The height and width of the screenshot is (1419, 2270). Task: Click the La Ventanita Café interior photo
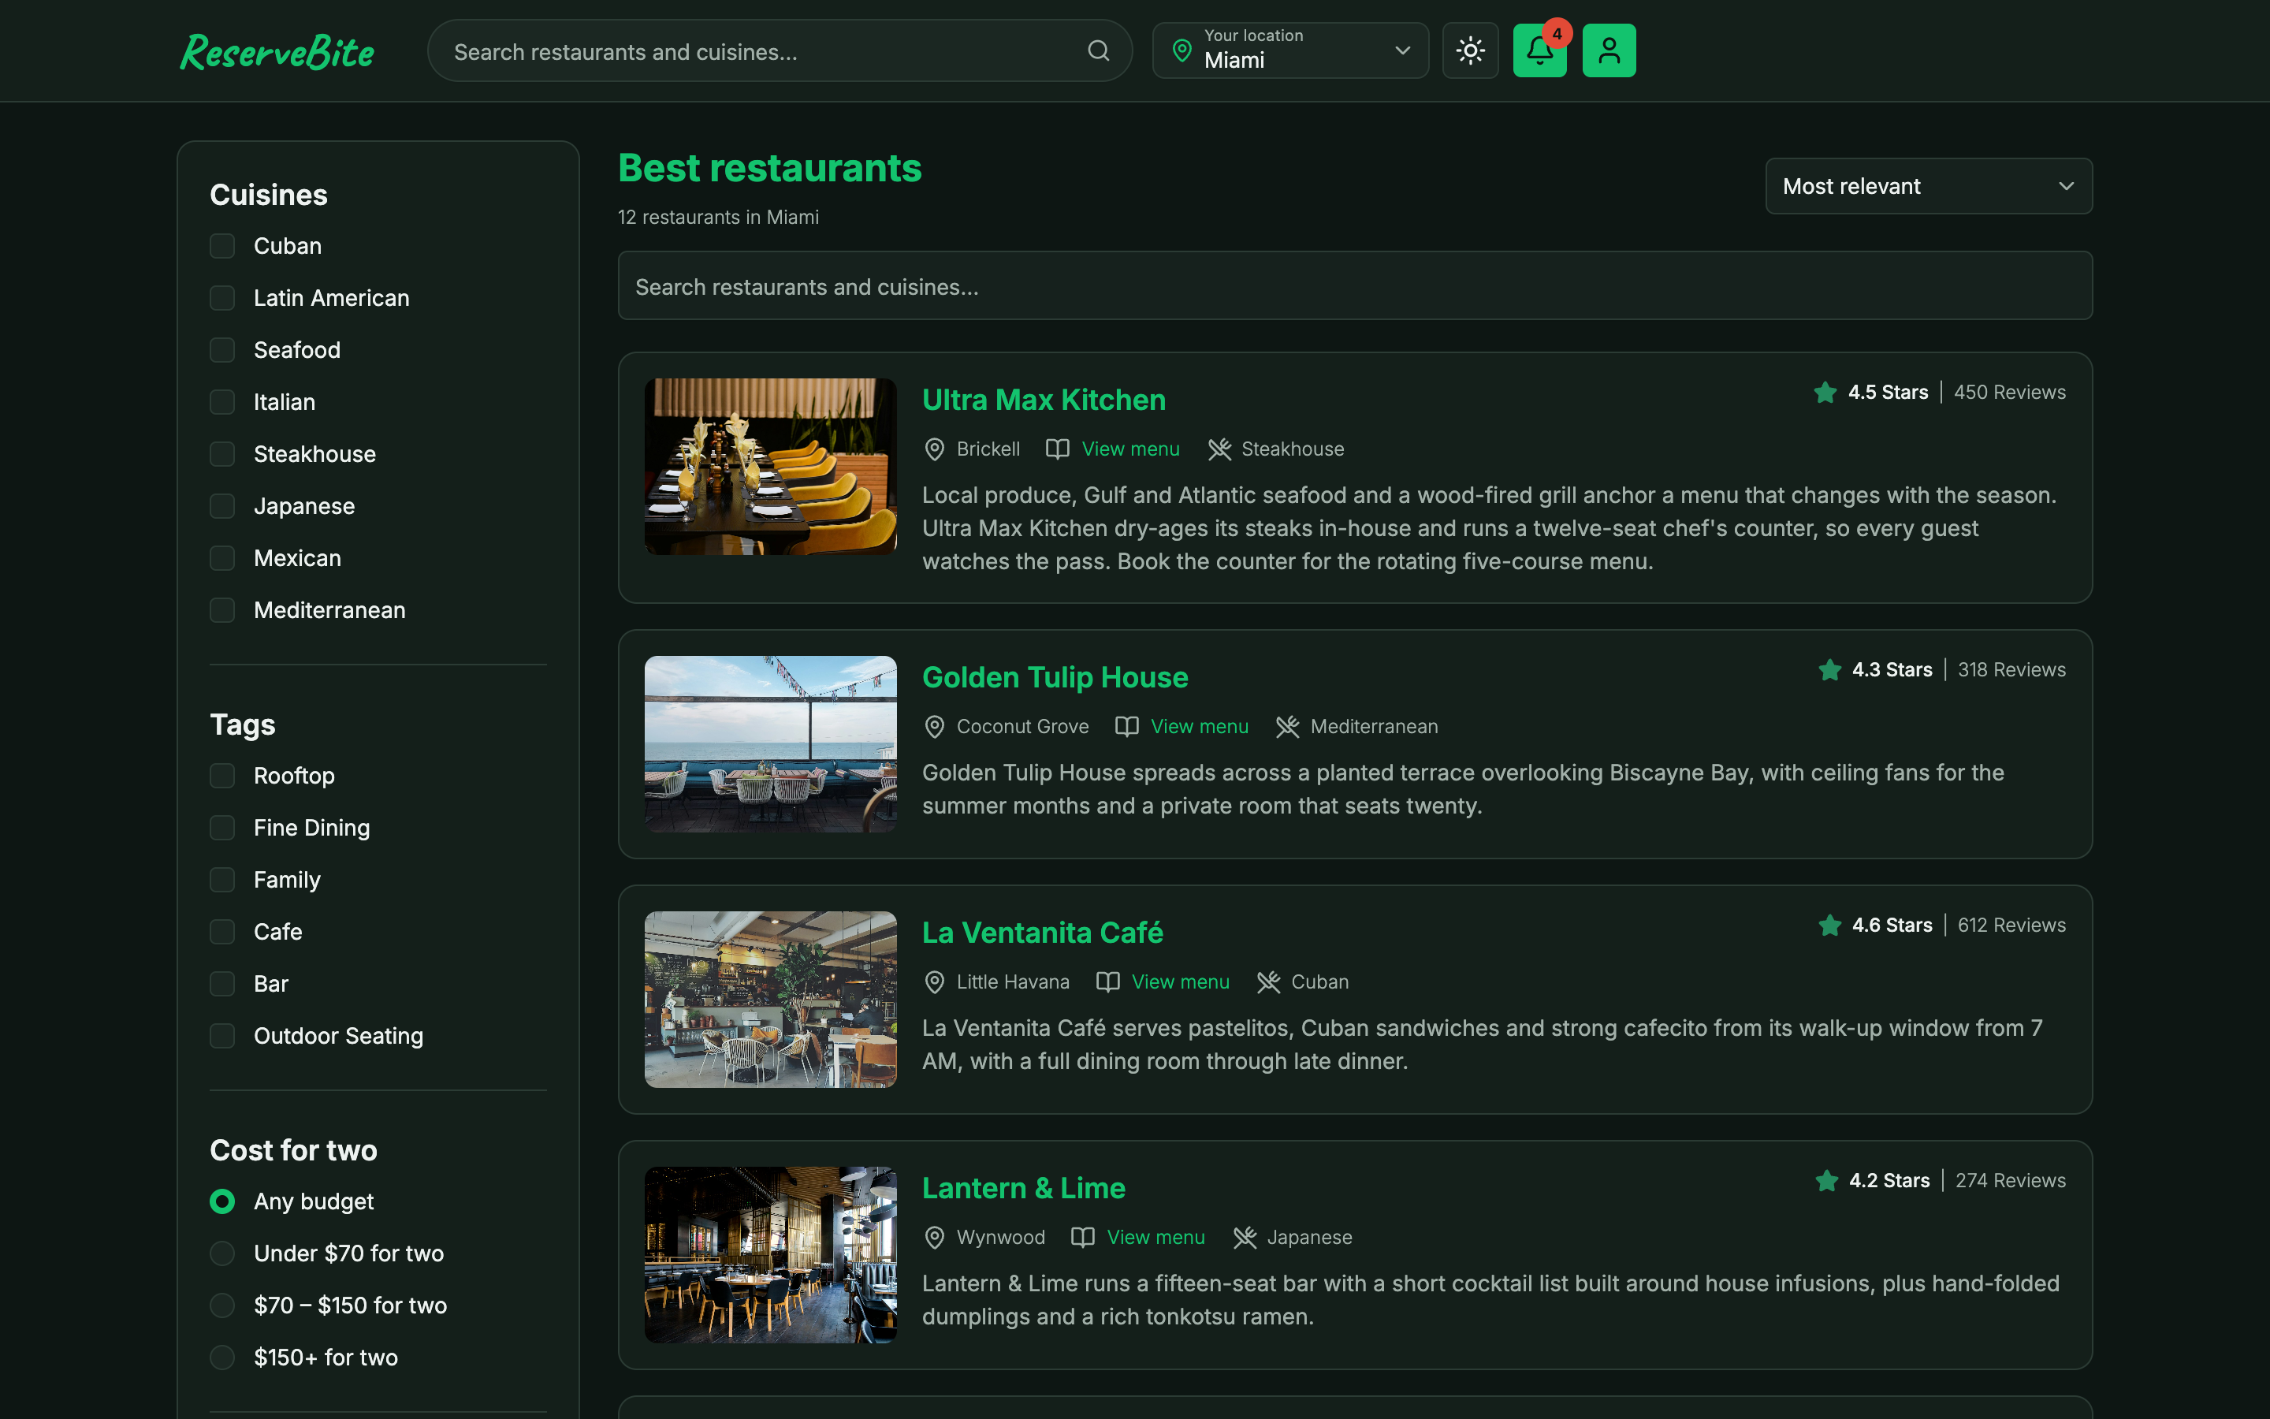point(770,1000)
